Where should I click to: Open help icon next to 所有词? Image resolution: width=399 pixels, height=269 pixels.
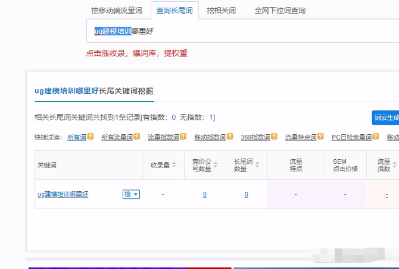pos(91,137)
